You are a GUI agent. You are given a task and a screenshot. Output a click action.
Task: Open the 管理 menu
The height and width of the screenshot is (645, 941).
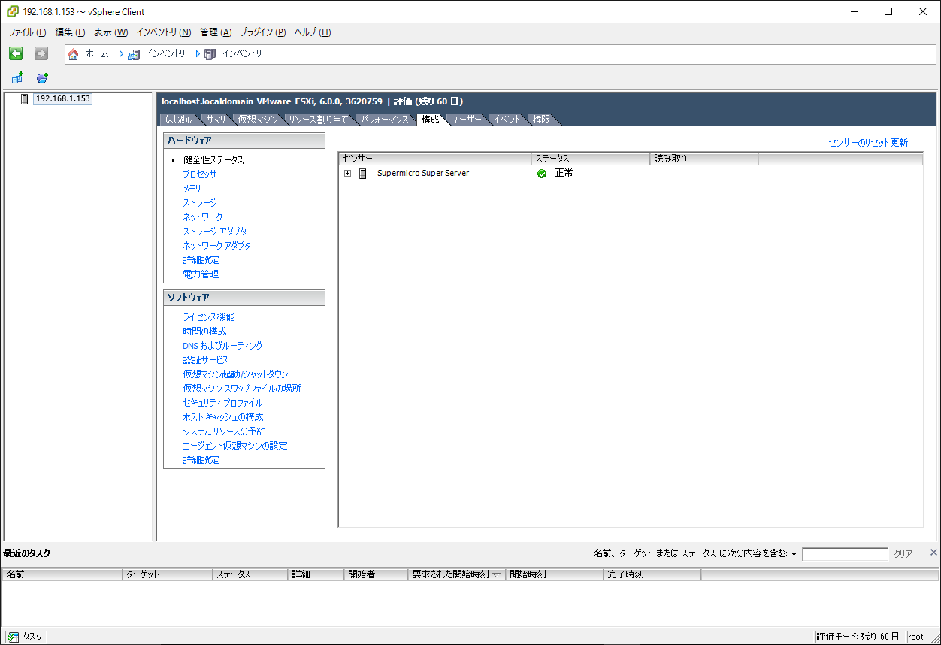click(216, 32)
